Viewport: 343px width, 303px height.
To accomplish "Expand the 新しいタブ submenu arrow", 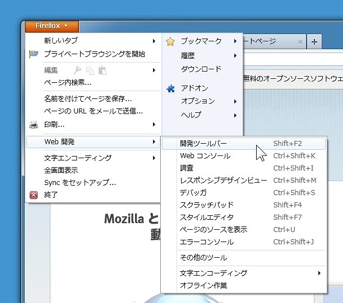I will (x=154, y=41).
